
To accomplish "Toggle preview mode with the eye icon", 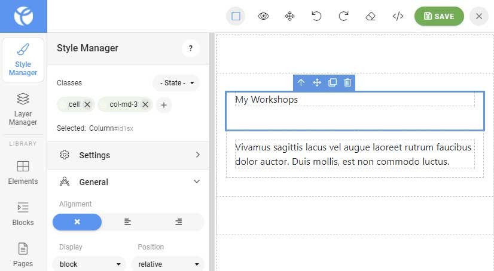I will [263, 16].
